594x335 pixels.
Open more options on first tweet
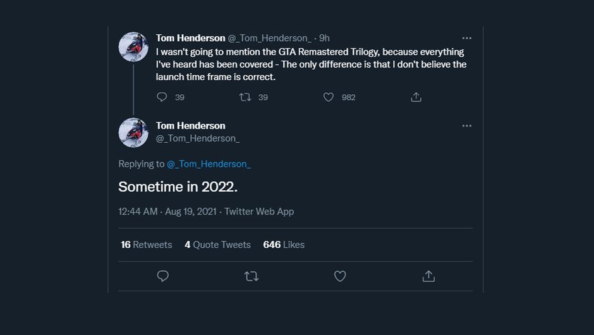pos(466,38)
